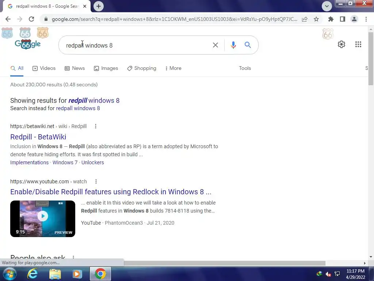The image size is (374, 281).
Task: Click the https://betawiki.net breadcrumb text
Action: (x=32, y=126)
